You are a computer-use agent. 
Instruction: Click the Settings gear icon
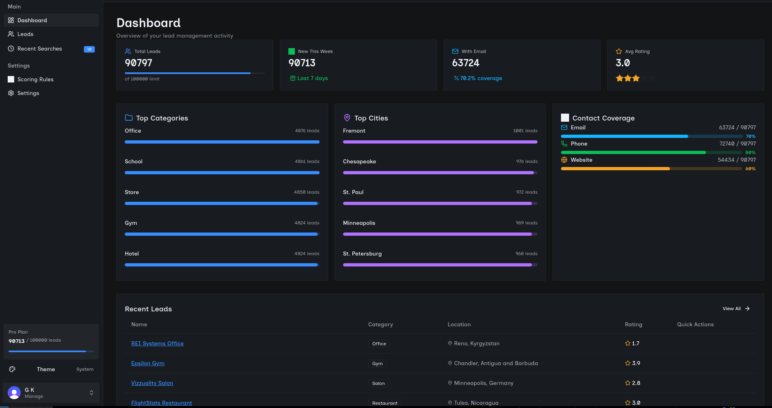11,93
